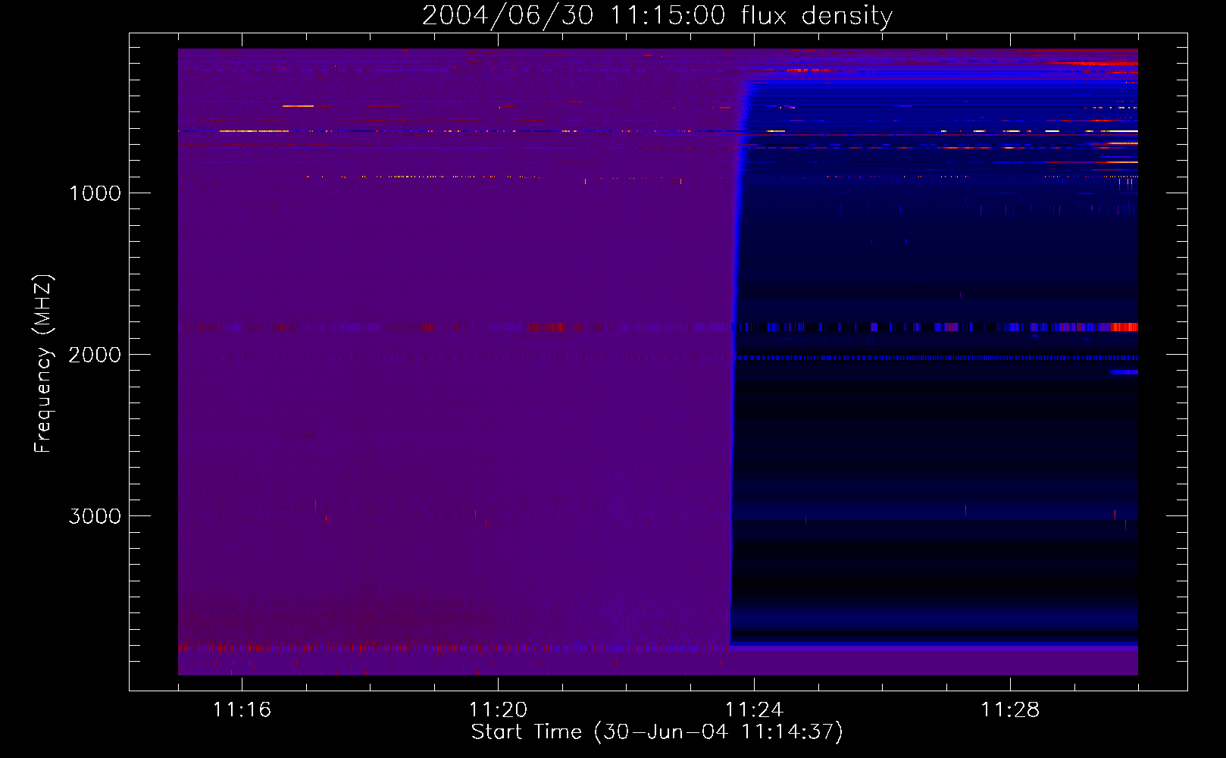Select the 'Frequency (MHZ)' y-axis label
This screenshot has height=758, width=1226.
pos(43,364)
